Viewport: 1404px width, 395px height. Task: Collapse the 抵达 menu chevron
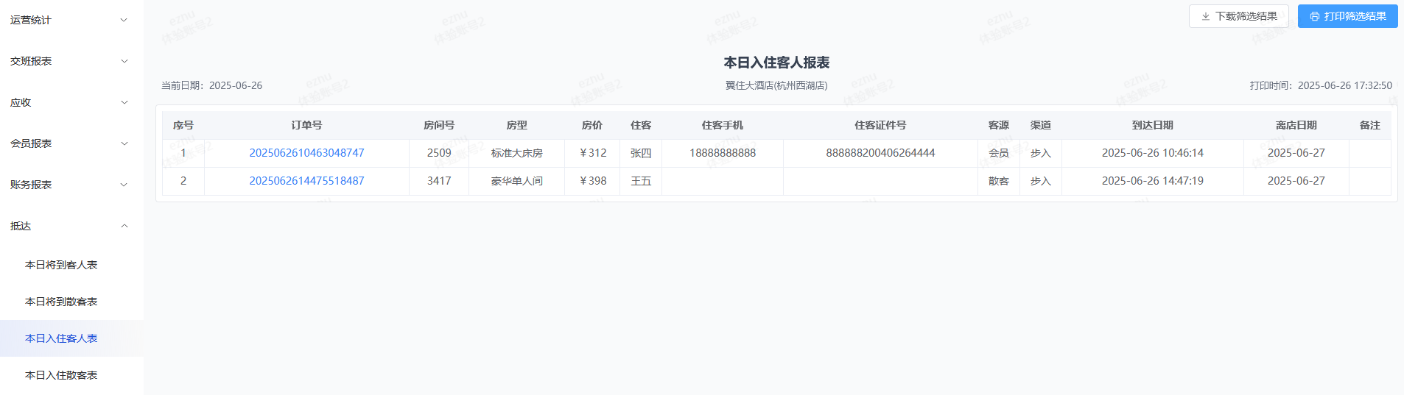(124, 226)
